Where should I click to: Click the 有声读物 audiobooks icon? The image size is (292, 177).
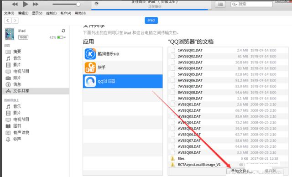click(8, 133)
